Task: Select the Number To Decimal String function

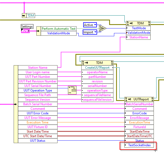Action: click(72, 90)
